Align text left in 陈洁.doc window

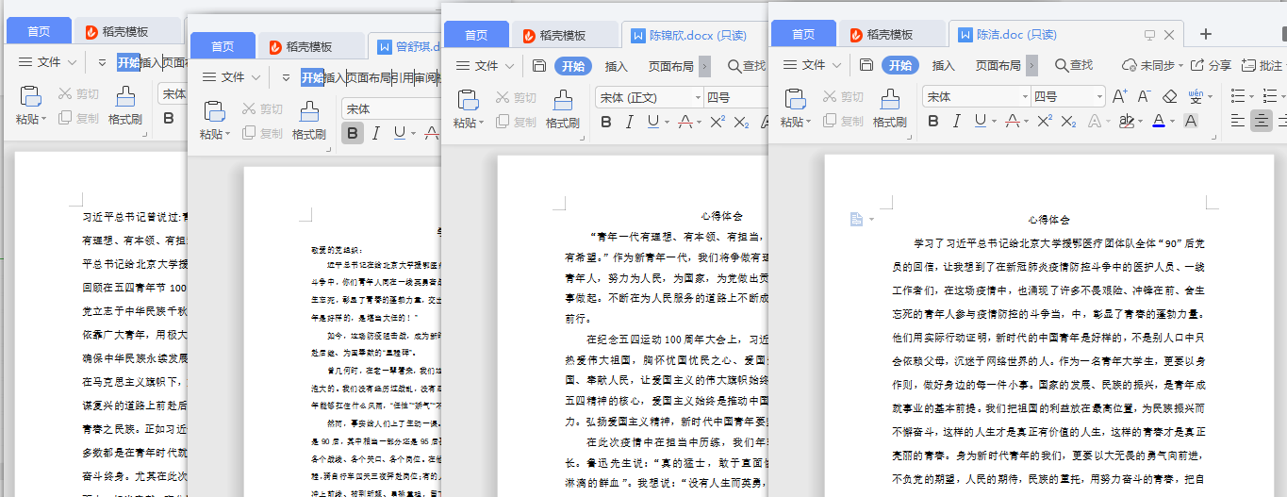point(1238,121)
